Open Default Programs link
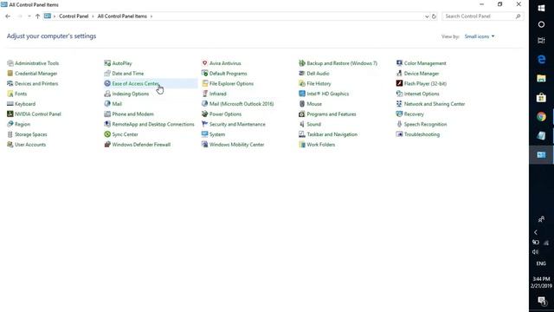The height and width of the screenshot is (312, 554). (228, 74)
